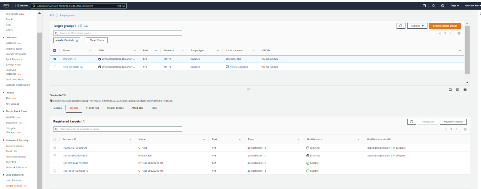This screenshot has width=481, height=189.
Task: Check the i-0129a58d2d0f51397 target checkbox
Action: (x=55, y=155)
